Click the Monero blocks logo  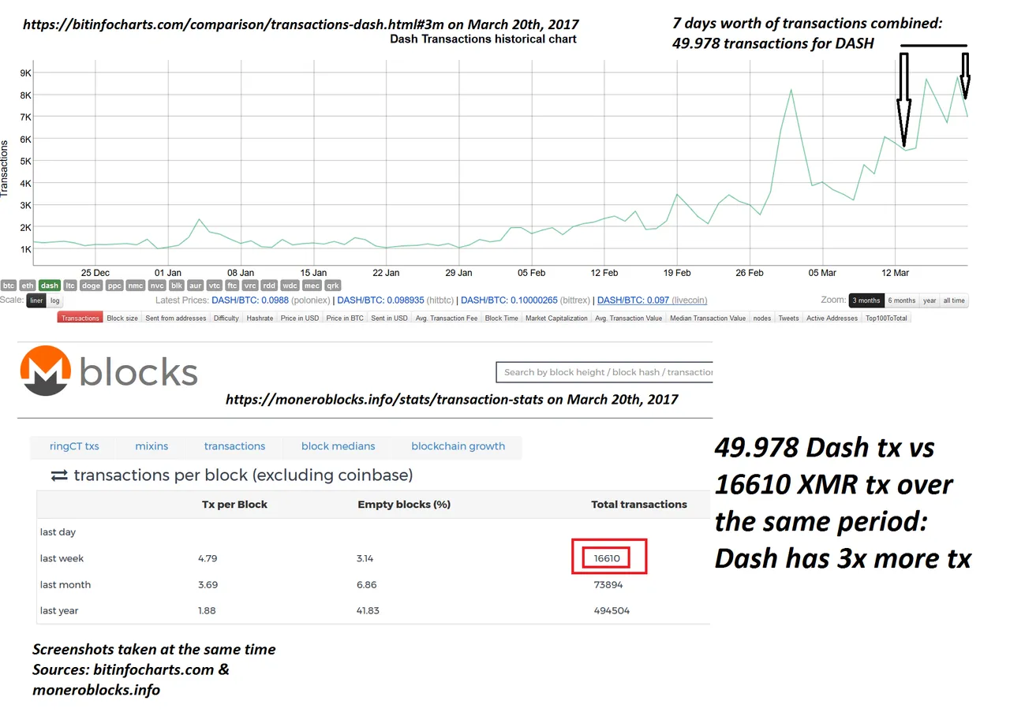[x=109, y=371]
